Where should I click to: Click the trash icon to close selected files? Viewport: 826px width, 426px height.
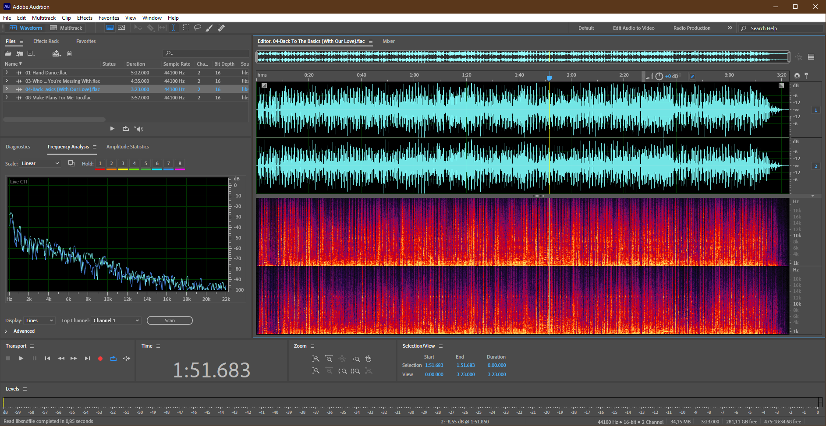(x=69, y=53)
